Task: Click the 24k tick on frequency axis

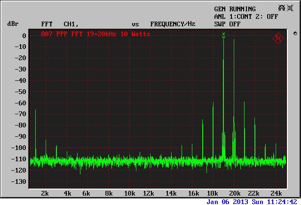Action: (x=276, y=194)
